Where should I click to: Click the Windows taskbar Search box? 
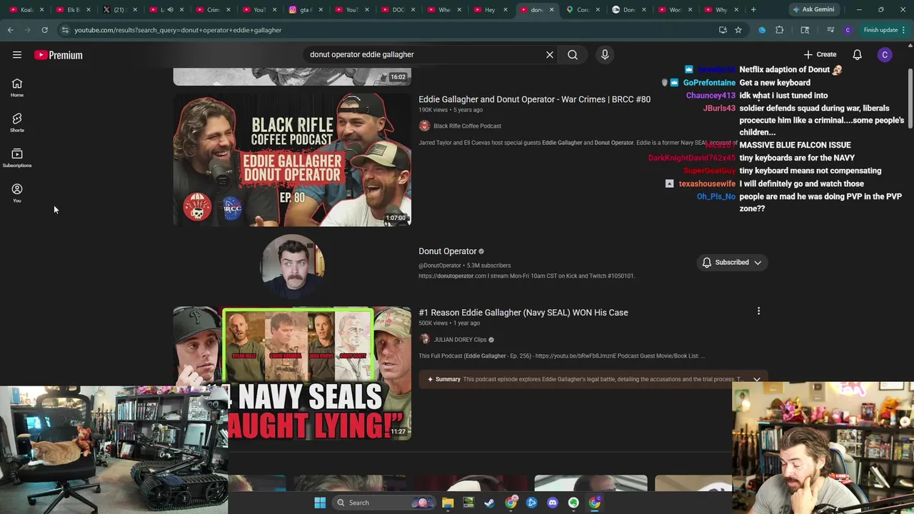[x=383, y=503]
